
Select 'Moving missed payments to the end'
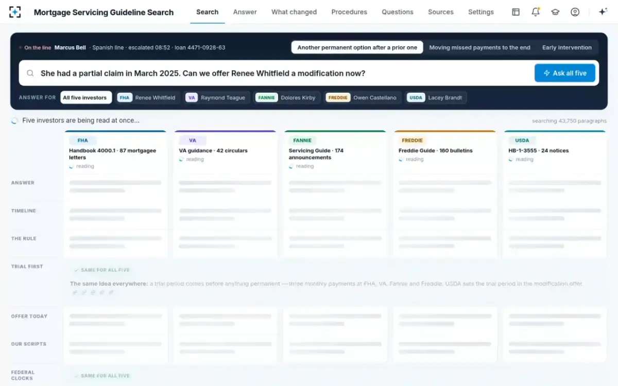coord(479,47)
